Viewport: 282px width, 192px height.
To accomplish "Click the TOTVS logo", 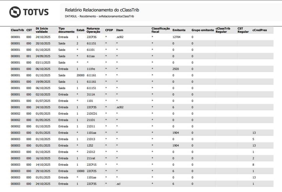I will 29,12.
